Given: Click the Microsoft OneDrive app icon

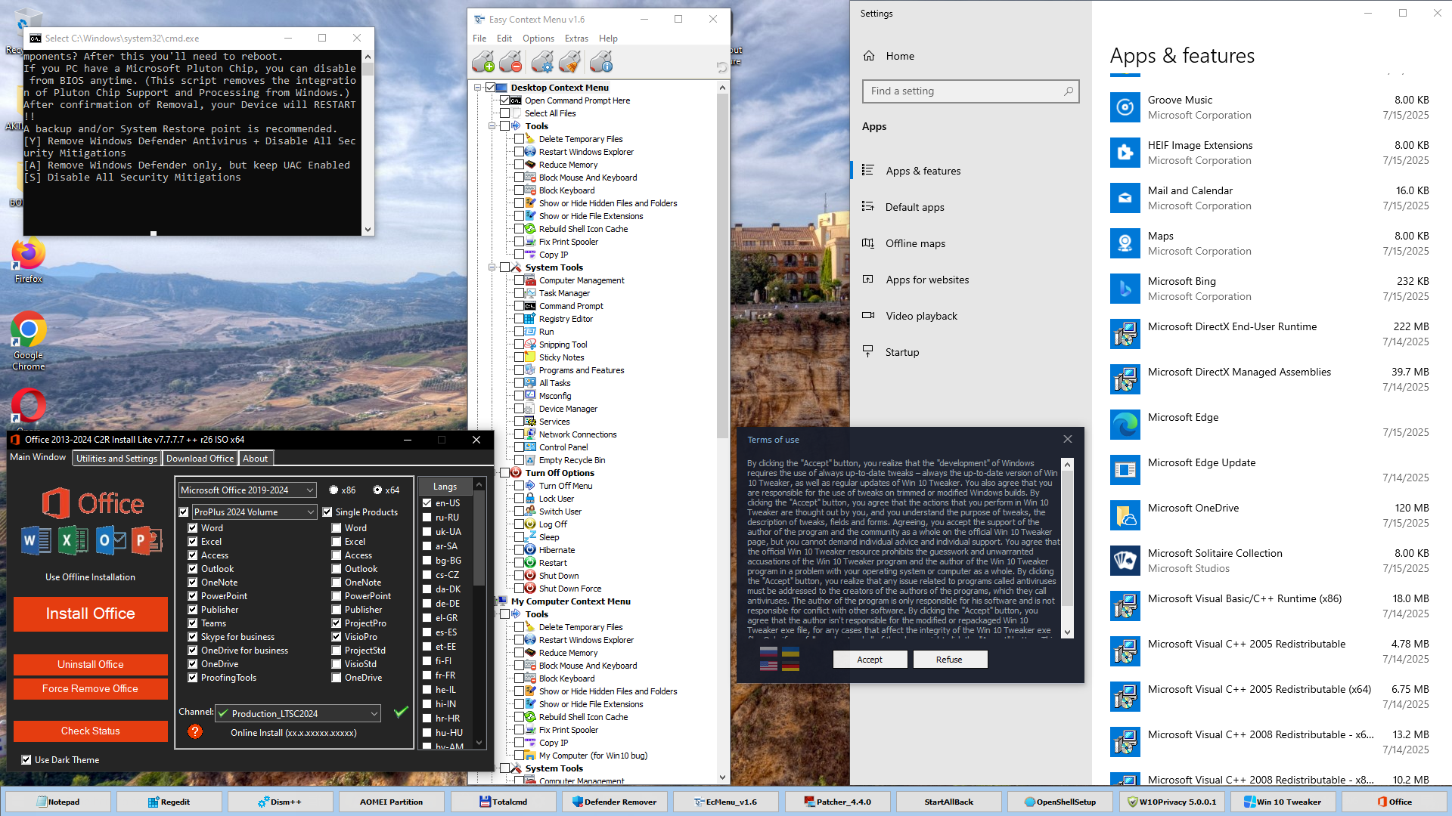Looking at the screenshot, I should (1125, 515).
